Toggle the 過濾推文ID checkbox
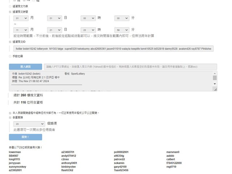232x174 pixels. 10,42
